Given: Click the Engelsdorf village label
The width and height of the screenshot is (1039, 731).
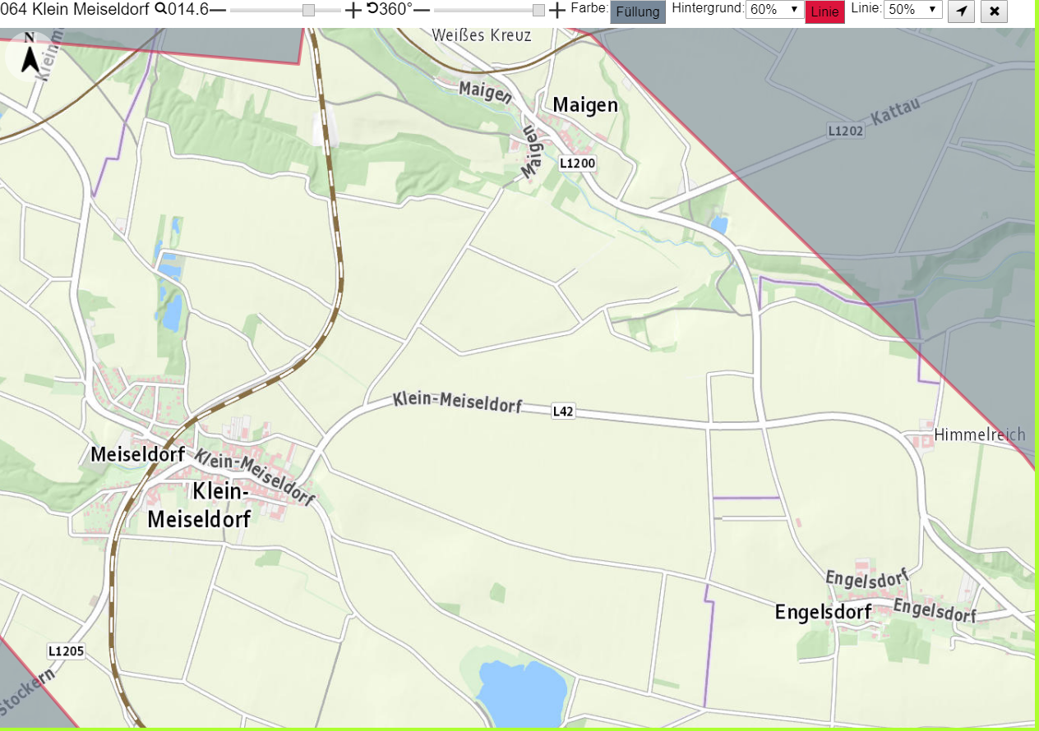Looking at the screenshot, I should point(823,612).
